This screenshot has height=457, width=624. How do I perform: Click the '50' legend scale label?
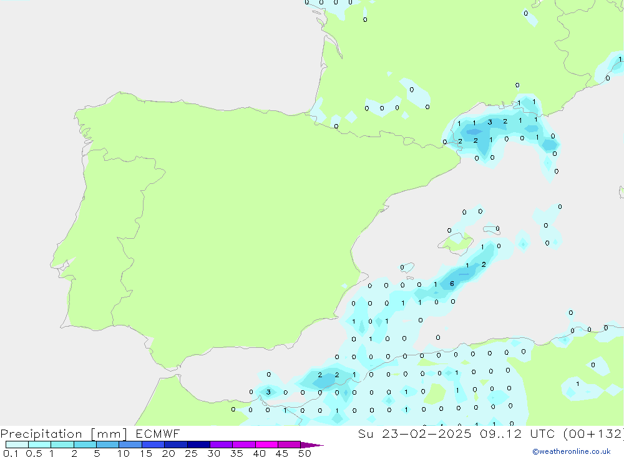tap(305, 453)
